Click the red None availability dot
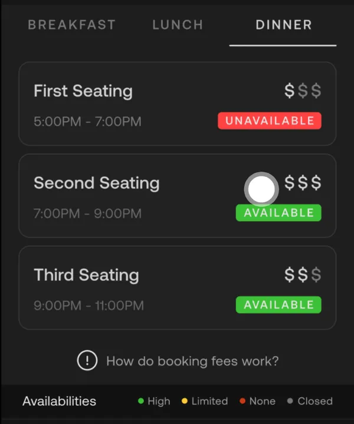This screenshot has height=424, width=354. pyautogui.click(x=242, y=401)
